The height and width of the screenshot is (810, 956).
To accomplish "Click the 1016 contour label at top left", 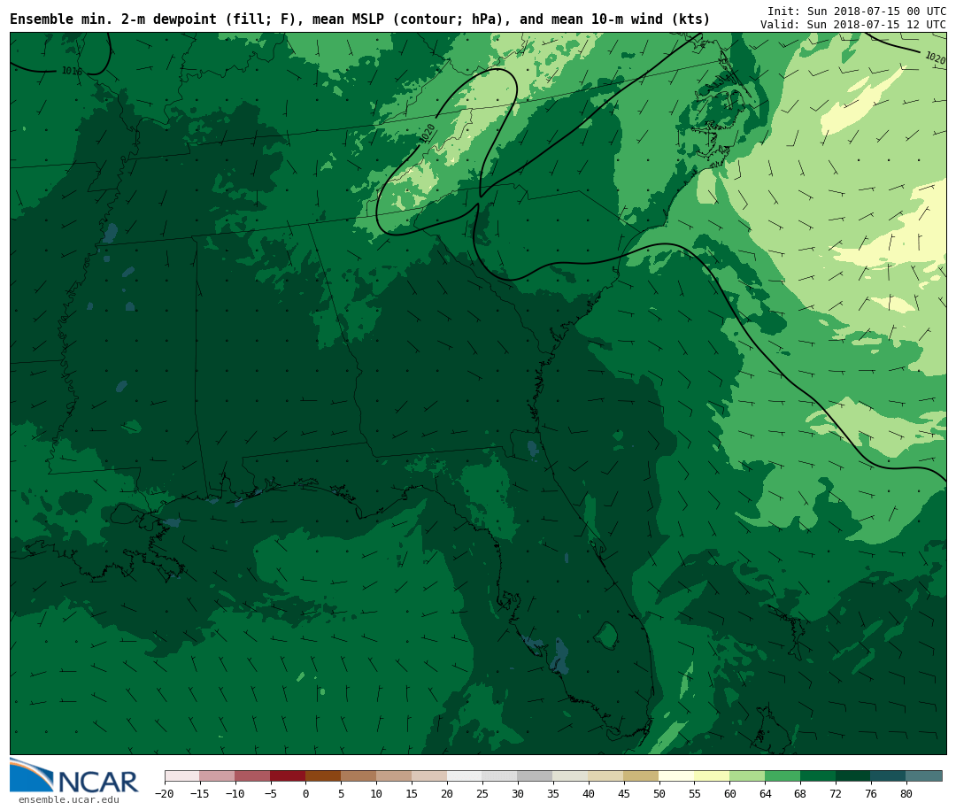I will coord(72,71).
